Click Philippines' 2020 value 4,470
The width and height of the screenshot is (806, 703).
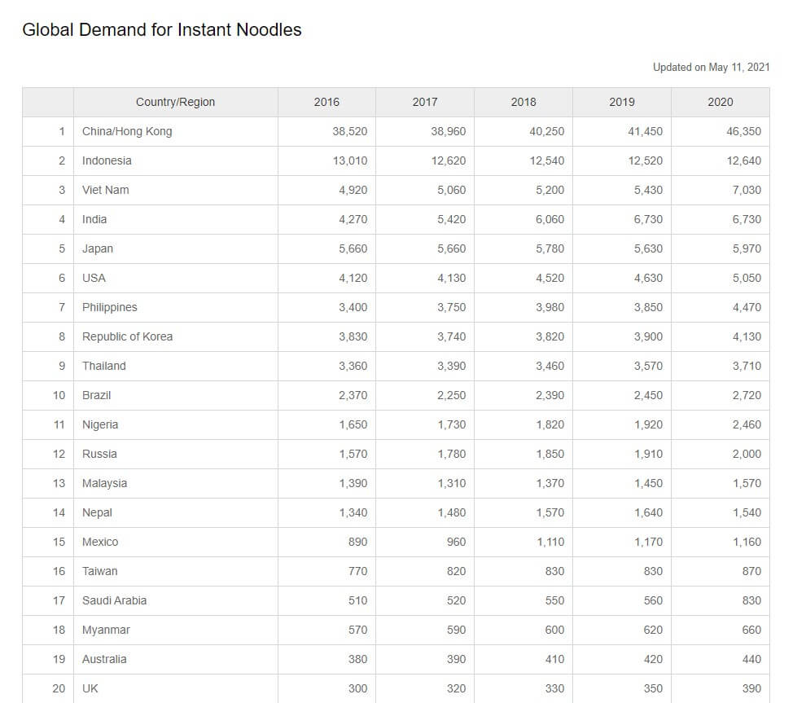(x=747, y=308)
